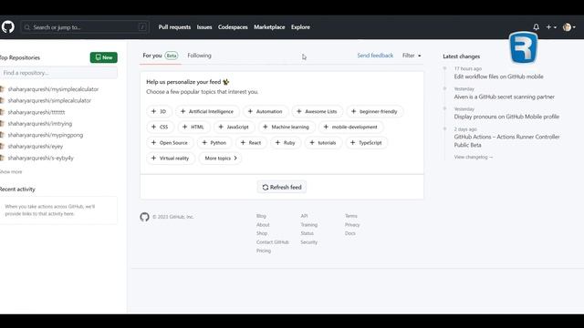584x328 pixels.
Task: Click the Send feedback link
Action: pos(375,56)
